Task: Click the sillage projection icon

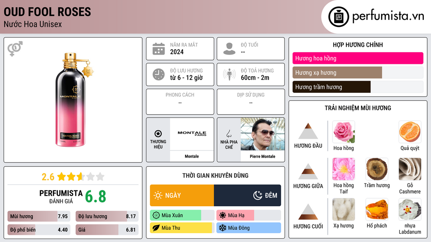Action: coord(229,74)
